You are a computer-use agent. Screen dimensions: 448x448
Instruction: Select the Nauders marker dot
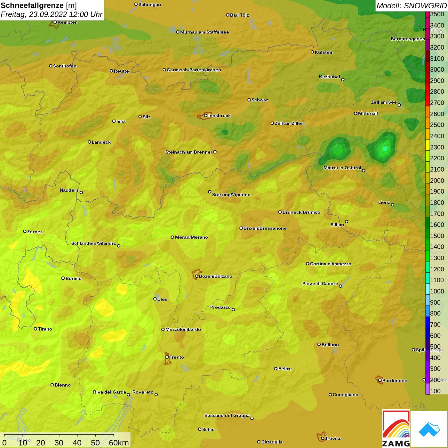(x=81, y=192)
